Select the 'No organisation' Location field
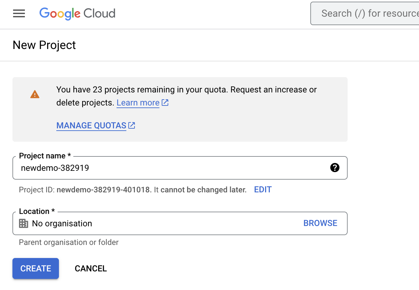 click(157, 223)
